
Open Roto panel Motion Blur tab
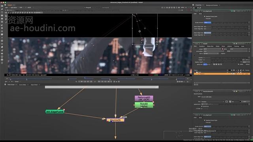pos(210,46)
